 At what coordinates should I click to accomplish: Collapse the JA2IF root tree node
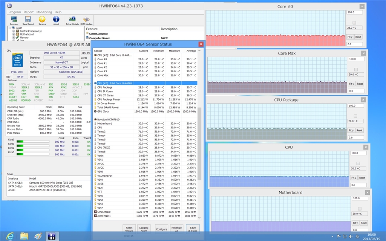click(10, 28)
